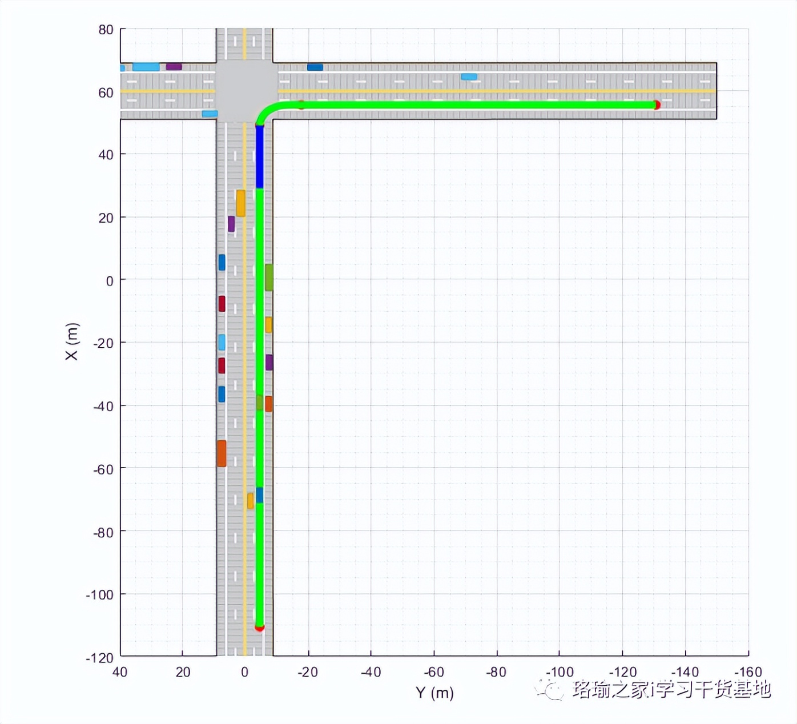Click the red marker at the trajectory's bottom end

tap(259, 628)
